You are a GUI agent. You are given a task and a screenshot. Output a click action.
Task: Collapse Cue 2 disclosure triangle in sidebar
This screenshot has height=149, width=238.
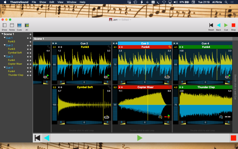coord(4,45)
